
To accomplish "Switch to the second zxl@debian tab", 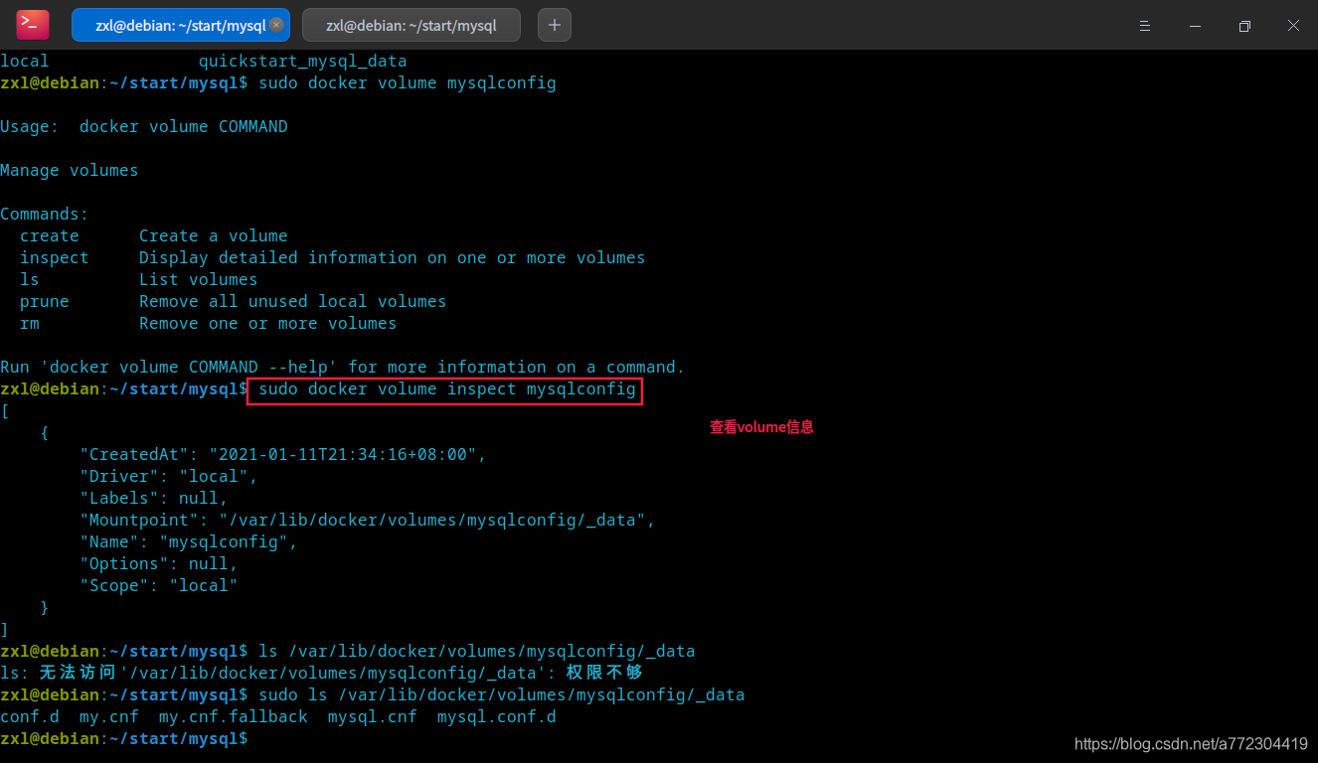I will click(x=412, y=25).
